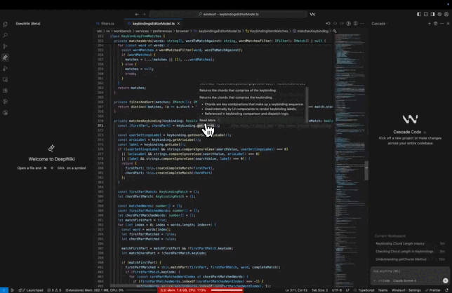Open the Cascade history icon
Image resolution: width=452 pixels, height=293 pixels.
[x=435, y=24]
